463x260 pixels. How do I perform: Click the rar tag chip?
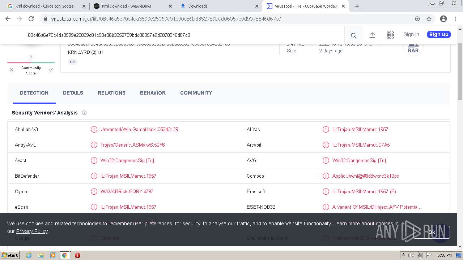[72, 62]
